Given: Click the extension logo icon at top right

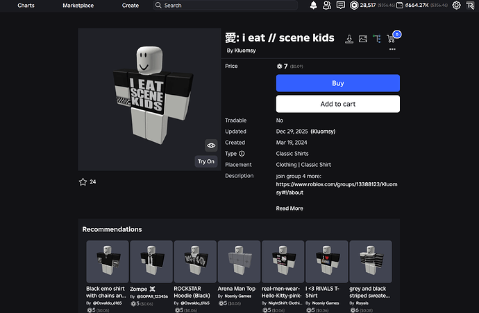Looking at the screenshot, I should (470, 5).
